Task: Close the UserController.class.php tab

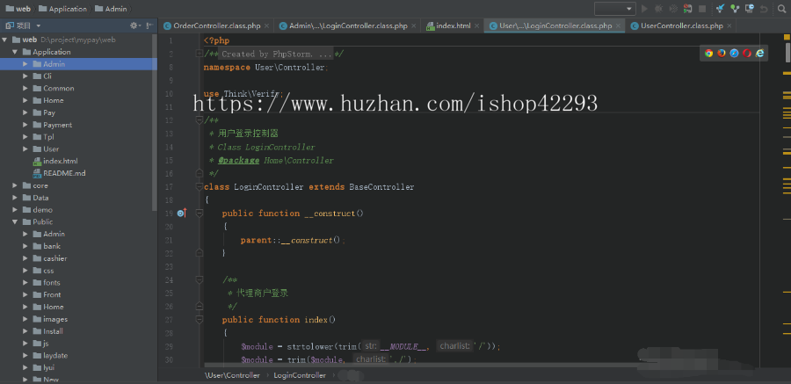Action: [x=729, y=25]
